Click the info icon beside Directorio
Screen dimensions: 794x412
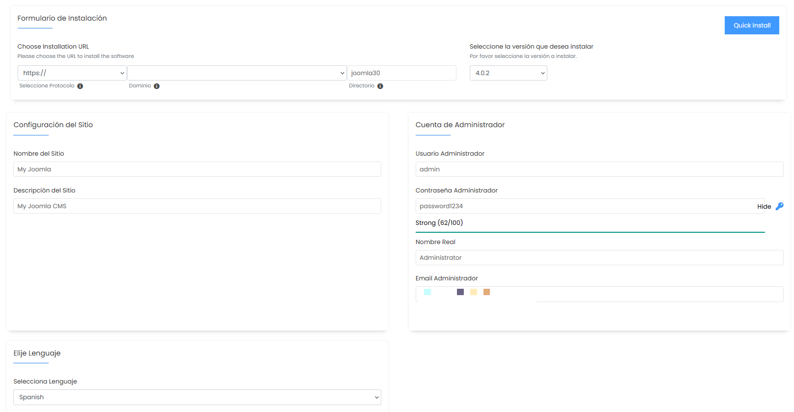pos(380,86)
